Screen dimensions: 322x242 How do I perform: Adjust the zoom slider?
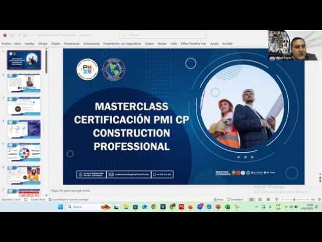(294, 200)
